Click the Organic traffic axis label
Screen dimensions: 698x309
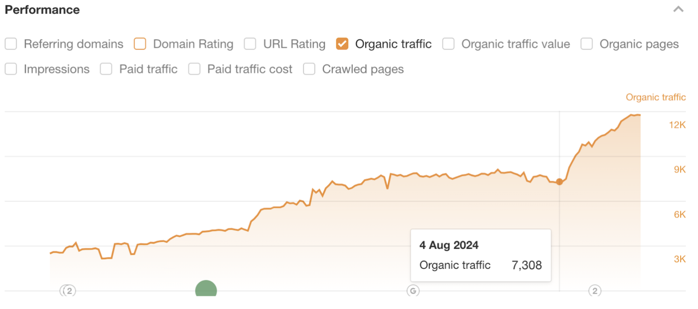pos(655,97)
